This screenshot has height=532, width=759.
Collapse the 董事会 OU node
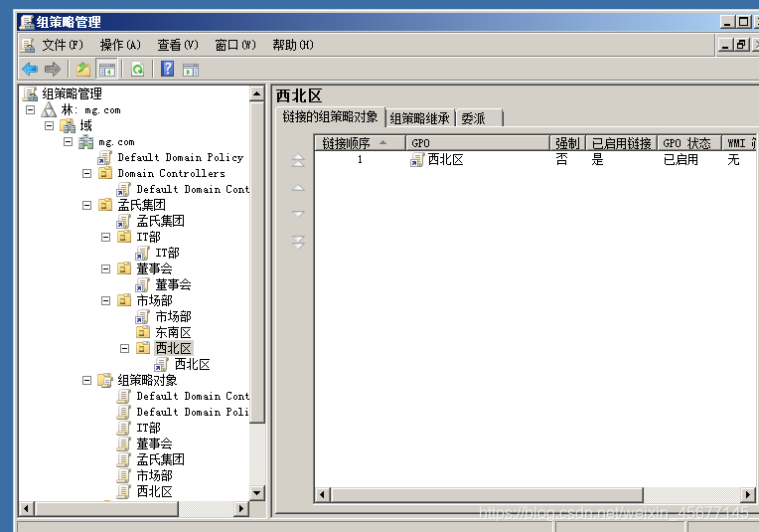click(105, 268)
